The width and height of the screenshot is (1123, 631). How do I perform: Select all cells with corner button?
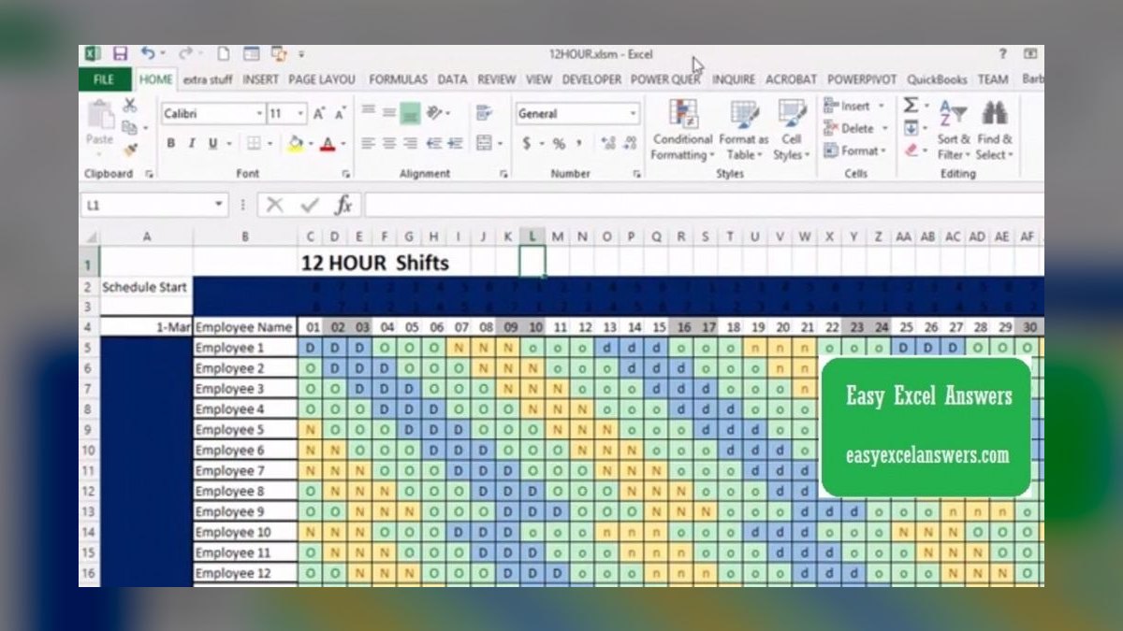coord(90,237)
